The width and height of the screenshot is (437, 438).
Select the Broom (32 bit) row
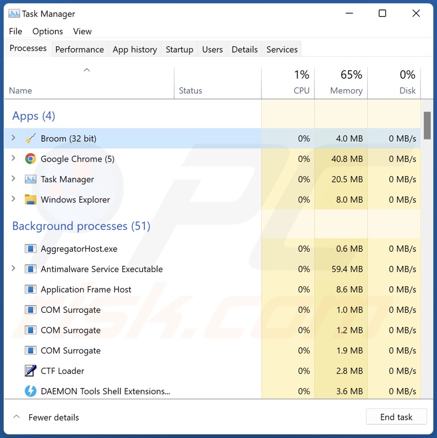[212, 138]
